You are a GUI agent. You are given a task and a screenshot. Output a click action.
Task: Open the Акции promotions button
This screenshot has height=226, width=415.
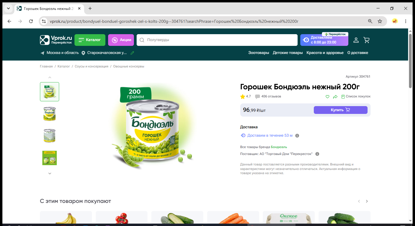(121, 40)
